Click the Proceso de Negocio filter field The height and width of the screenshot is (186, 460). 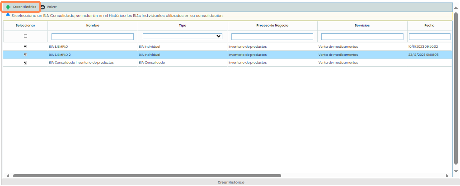tap(272, 37)
